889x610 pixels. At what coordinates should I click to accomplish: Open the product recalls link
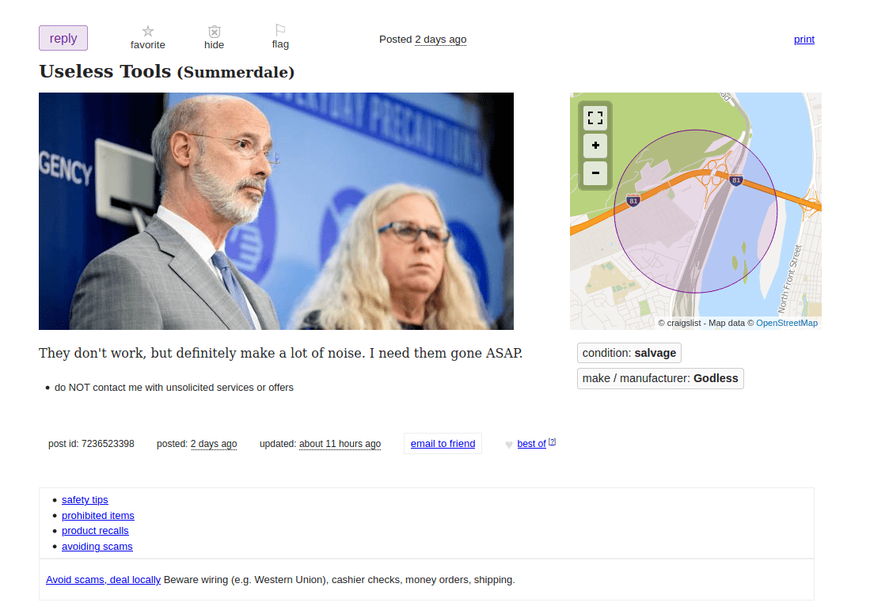pos(95,531)
